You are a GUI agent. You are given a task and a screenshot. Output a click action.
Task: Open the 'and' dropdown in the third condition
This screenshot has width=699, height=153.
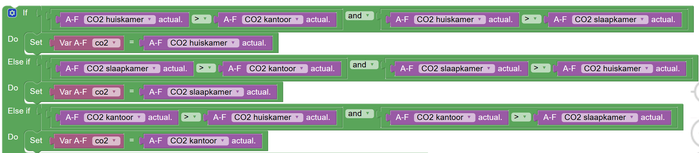click(359, 114)
